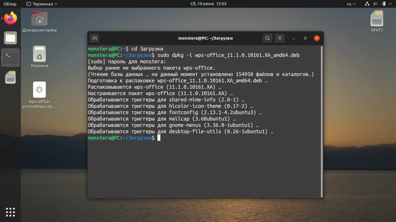Click the fontconfig triggers line

[x=175, y=112]
